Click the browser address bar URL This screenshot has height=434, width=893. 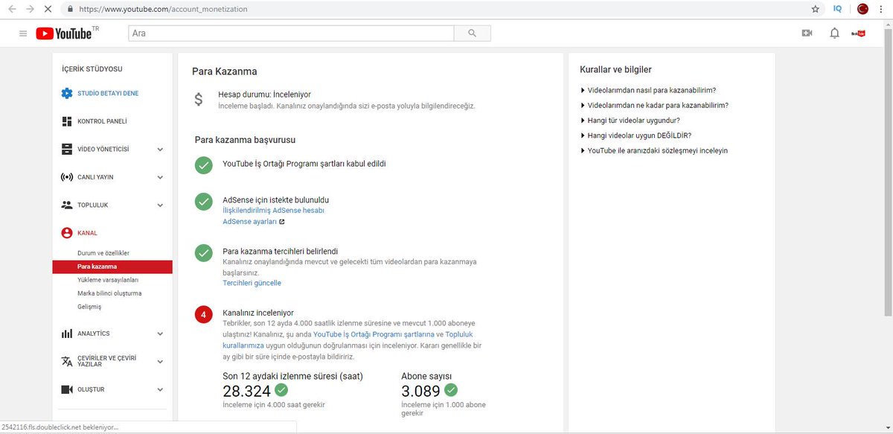coord(162,10)
